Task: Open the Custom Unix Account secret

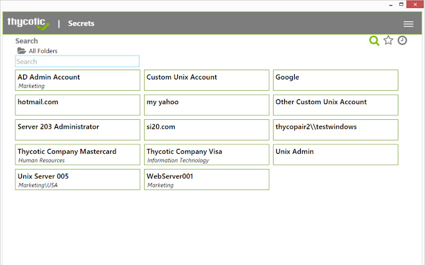Action: point(207,80)
